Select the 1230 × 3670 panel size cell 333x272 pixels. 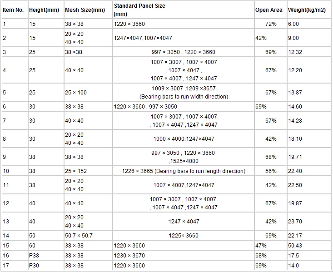pyautogui.click(x=129, y=256)
